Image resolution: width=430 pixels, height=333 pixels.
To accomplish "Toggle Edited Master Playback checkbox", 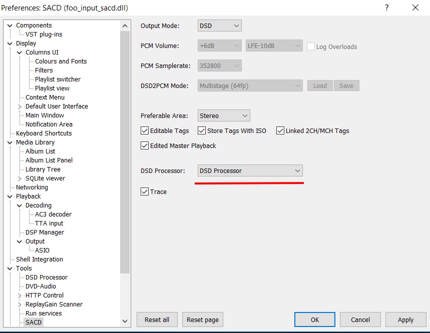I will coord(145,146).
